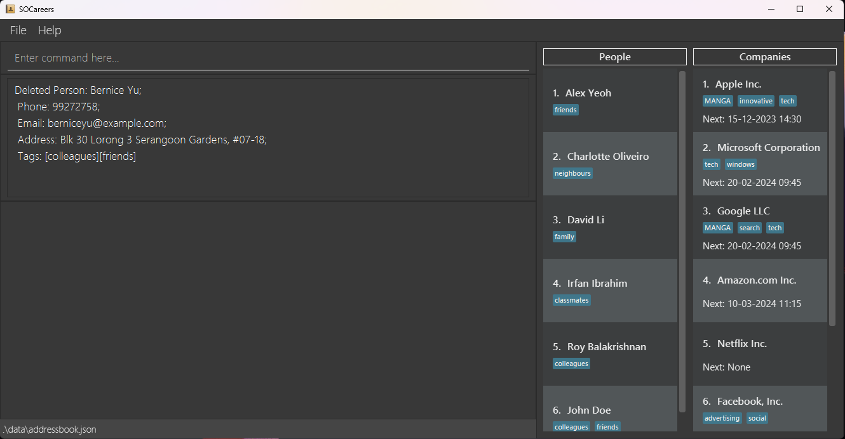This screenshot has height=439, width=845.
Task: Select the Companies list header
Action: click(764, 56)
